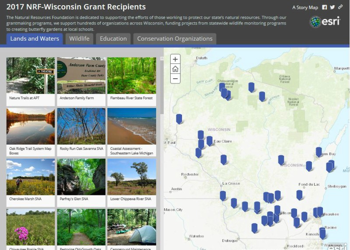The width and height of the screenshot is (350, 250).
Task: Open the Esri logo link
Action: click(325, 21)
